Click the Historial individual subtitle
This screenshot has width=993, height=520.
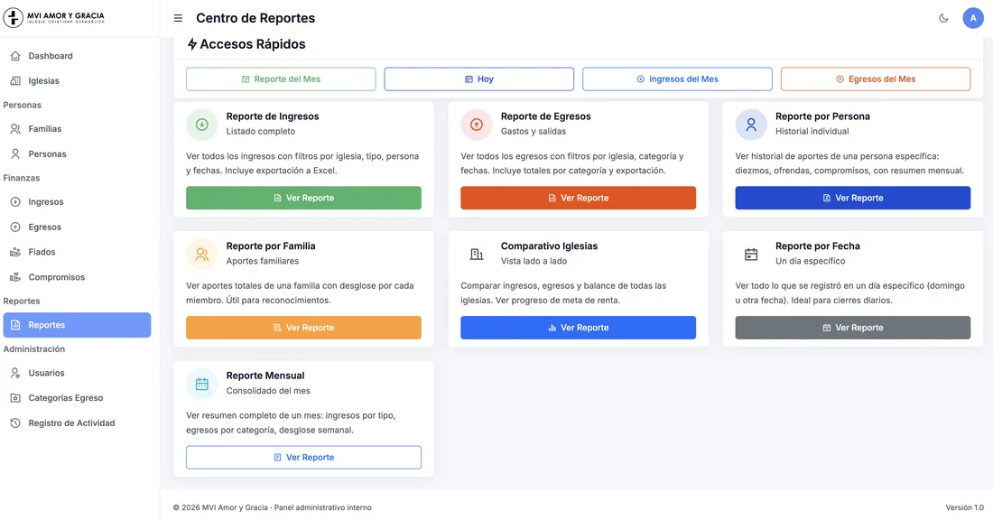click(812, 132)
